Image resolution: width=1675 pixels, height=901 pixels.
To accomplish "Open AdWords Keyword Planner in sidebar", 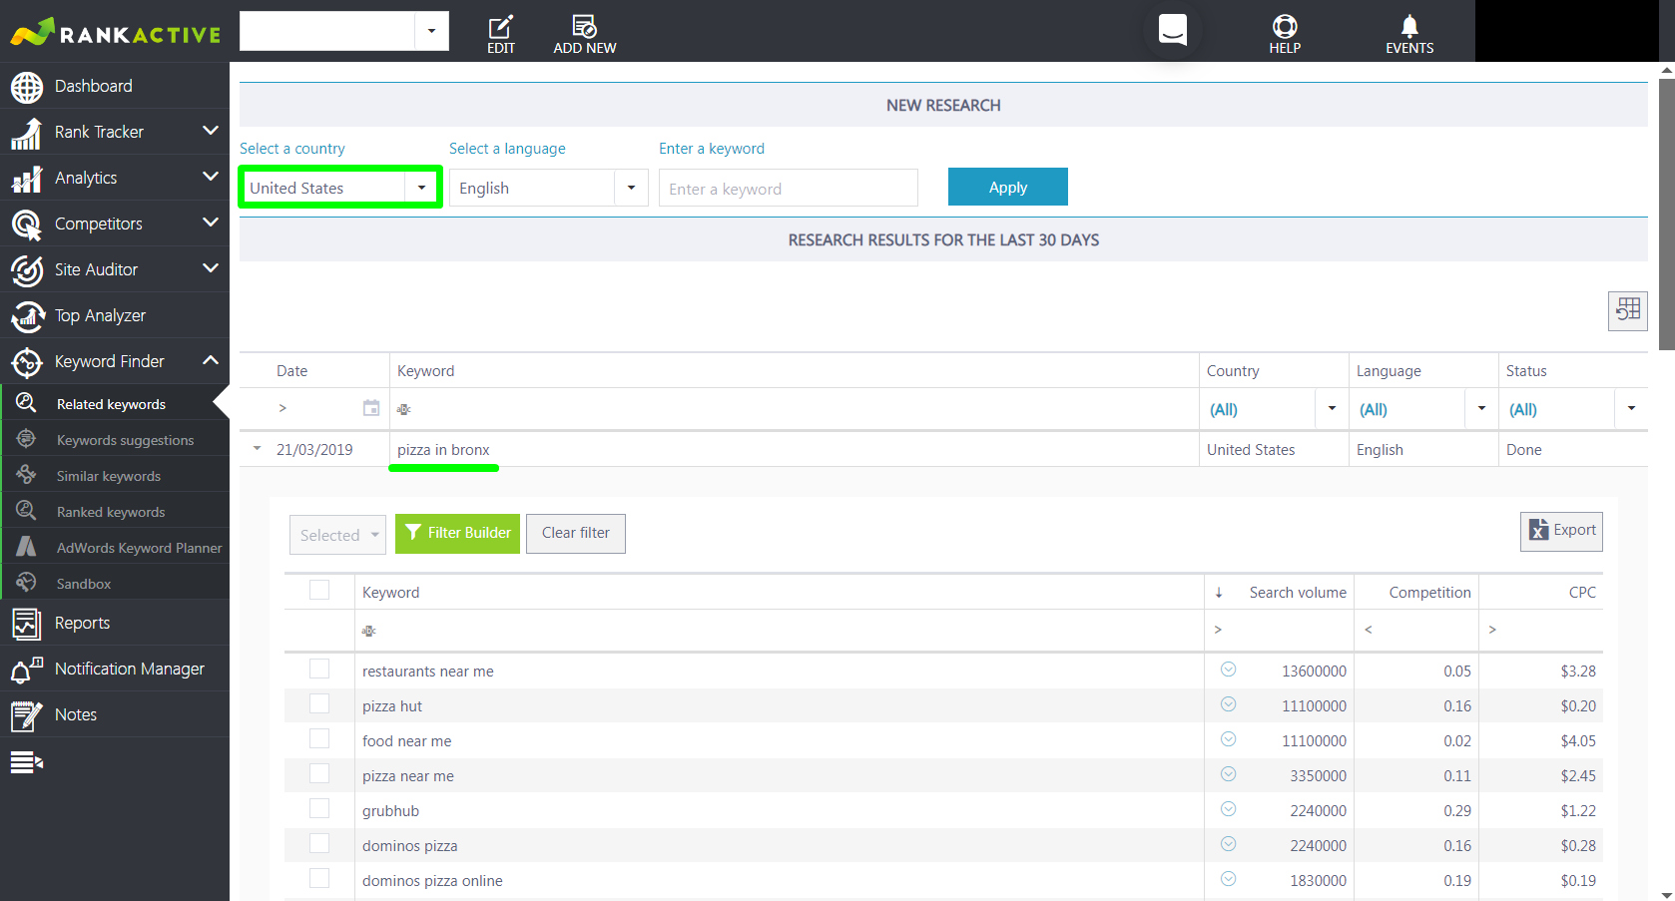I will tap(139, 548).
